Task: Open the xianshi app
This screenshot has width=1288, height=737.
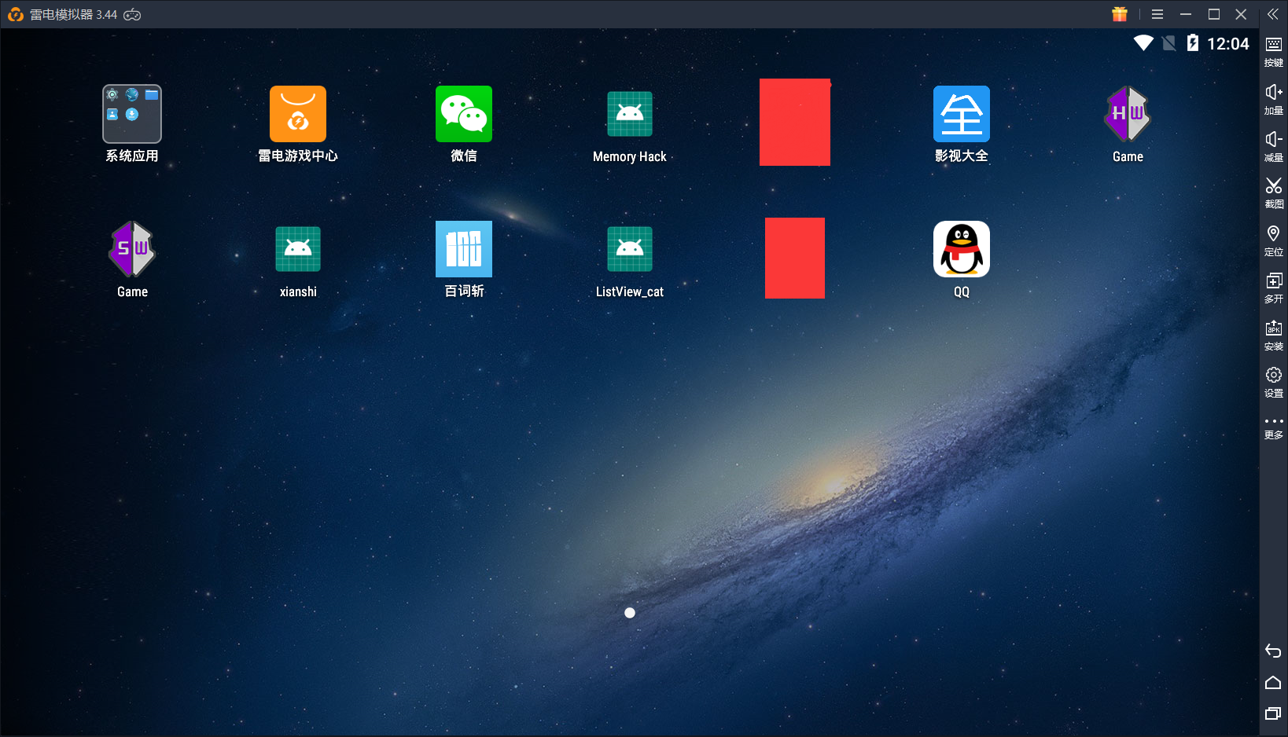Action: (x=298, y=249)
